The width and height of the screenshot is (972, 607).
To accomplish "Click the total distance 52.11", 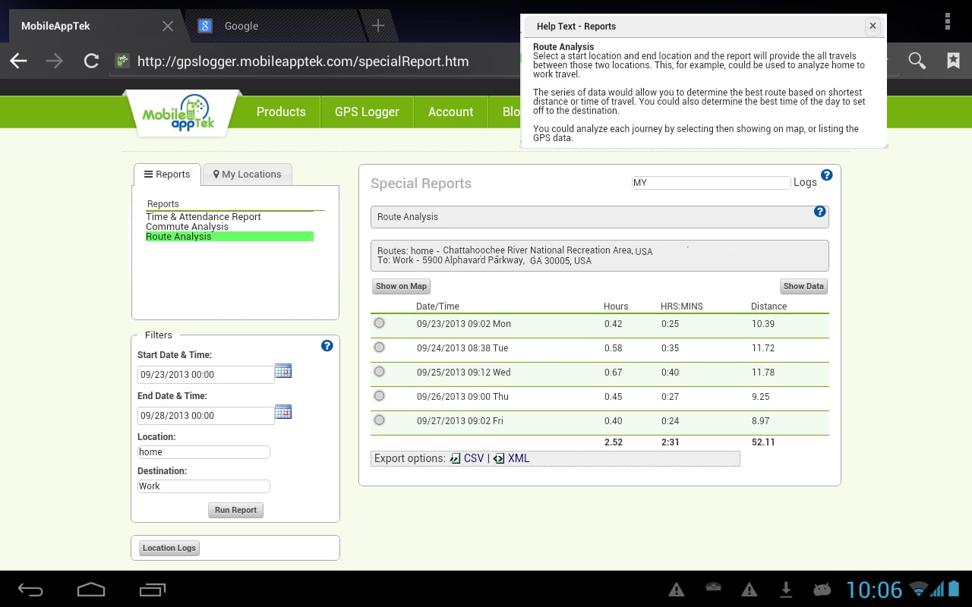I will click(763, 442).
